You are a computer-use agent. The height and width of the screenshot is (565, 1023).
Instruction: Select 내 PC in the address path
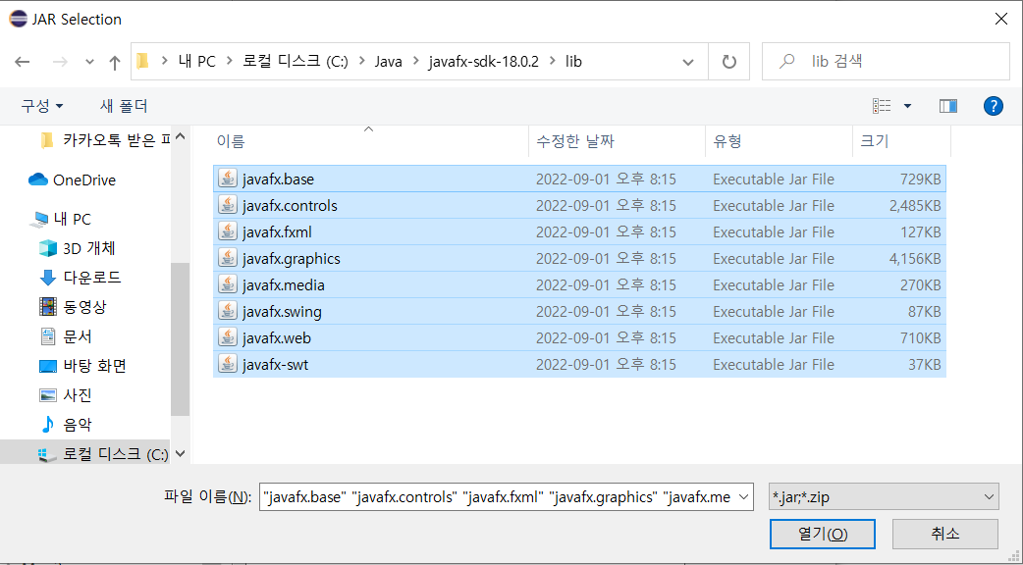coord(196,62)
